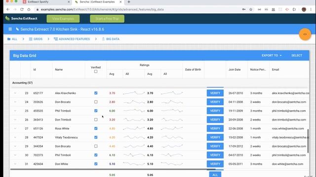Click the site lock icon in address bar
The image size is (316, 177).
tap(38, 9)
